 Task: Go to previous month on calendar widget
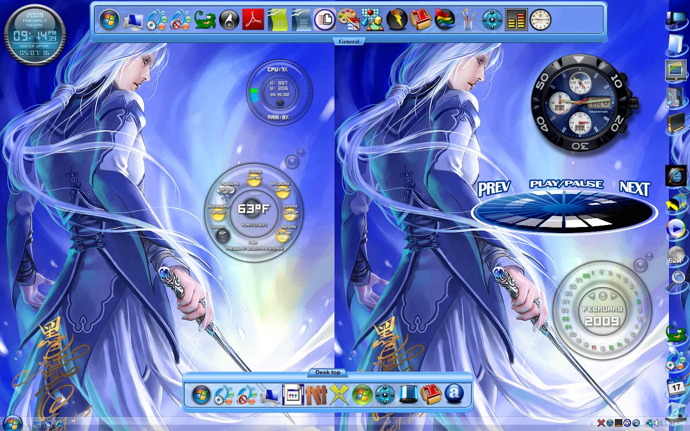click(x=592, y=295)
